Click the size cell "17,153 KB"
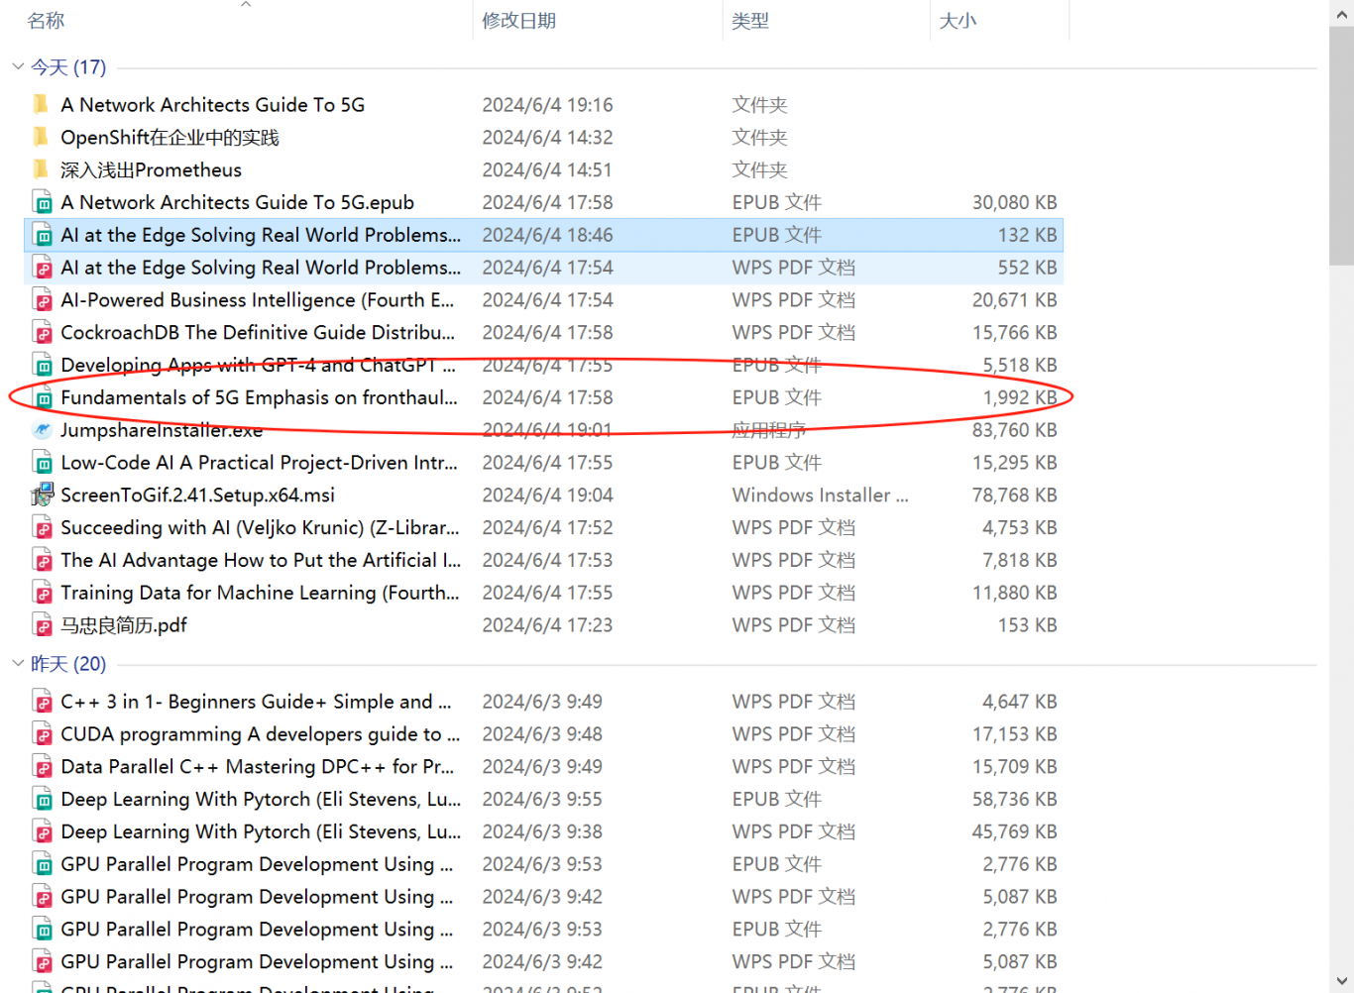This screenshot has width=1354, height=993. [x=1014, y=734]
